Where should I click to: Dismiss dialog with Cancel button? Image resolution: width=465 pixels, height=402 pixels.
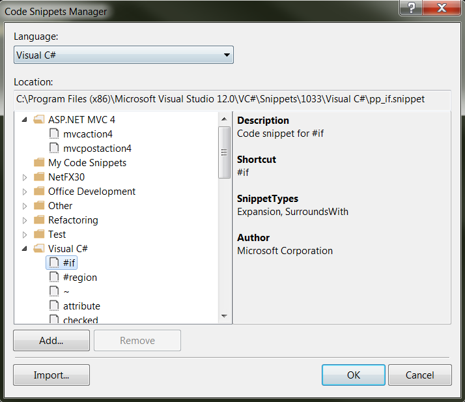pos(420,375)
